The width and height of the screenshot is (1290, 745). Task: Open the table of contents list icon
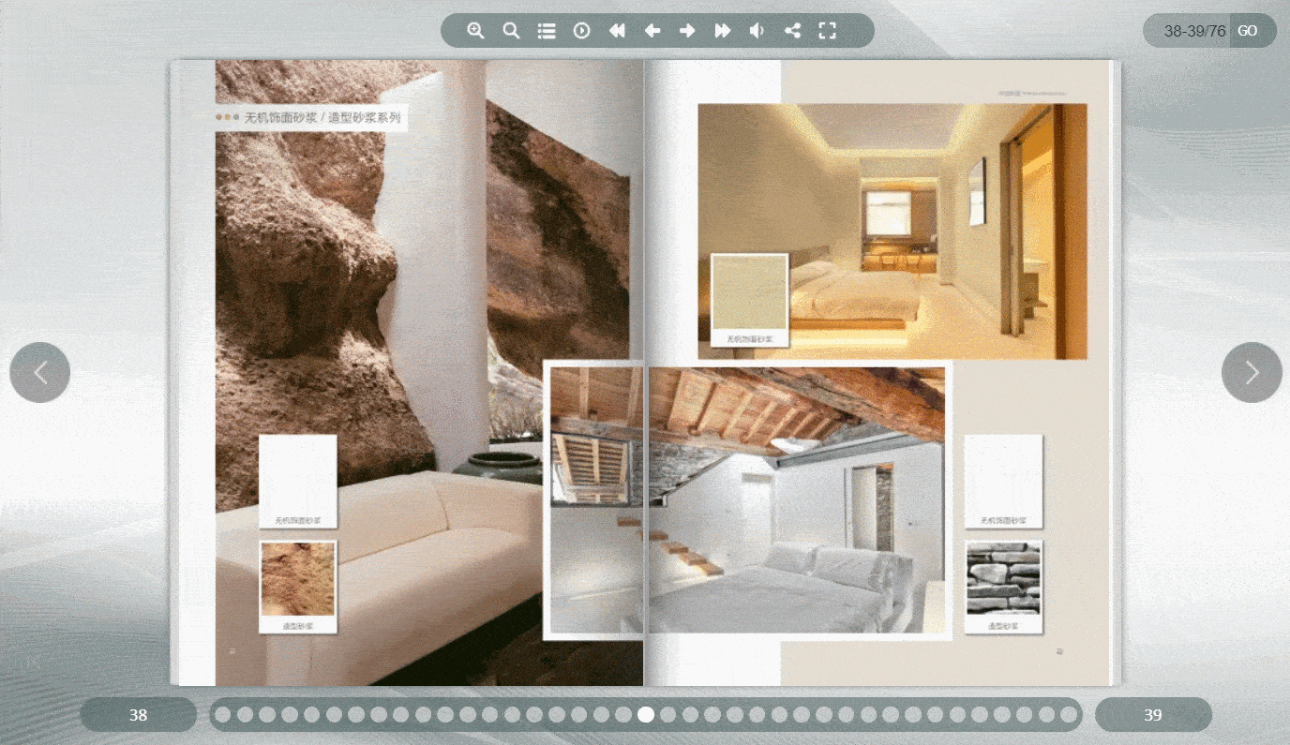pos(547,30)
